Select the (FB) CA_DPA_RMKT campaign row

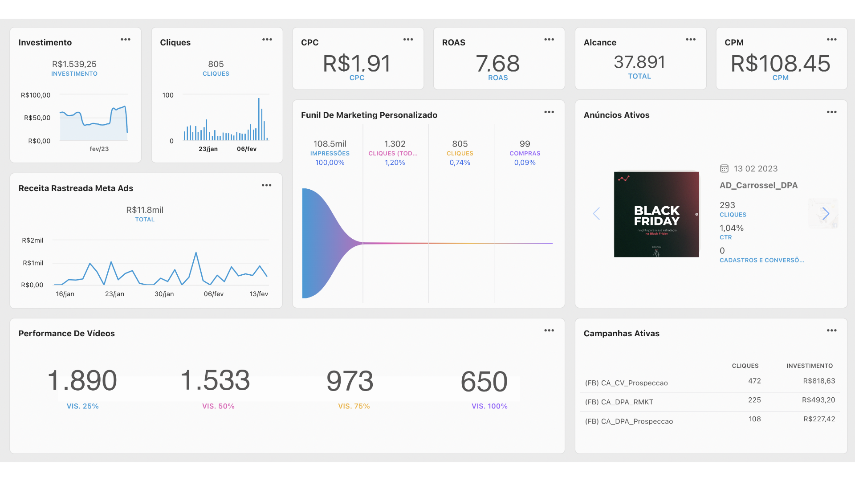pos(619,402)
